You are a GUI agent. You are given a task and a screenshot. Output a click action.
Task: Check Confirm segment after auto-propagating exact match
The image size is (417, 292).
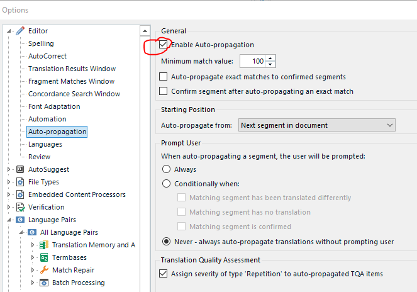[x=163, y=91]
